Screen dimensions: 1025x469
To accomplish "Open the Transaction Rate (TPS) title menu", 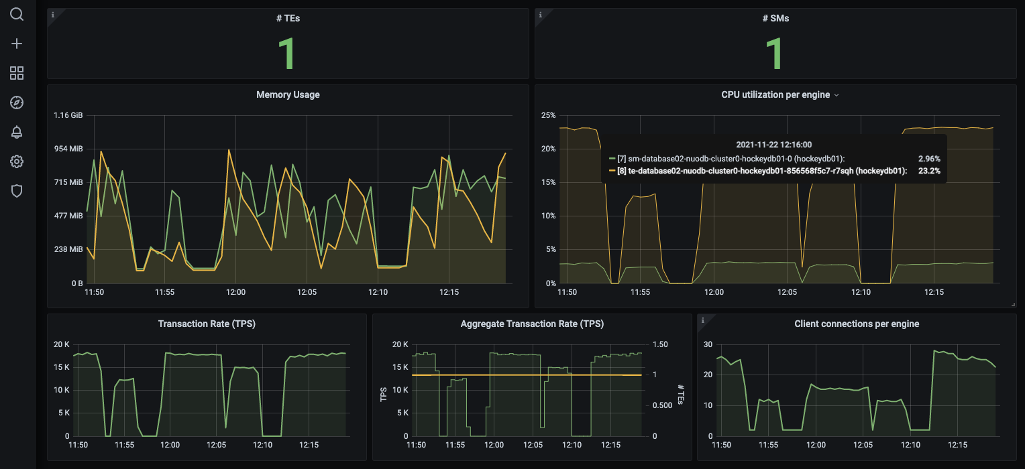I will 207,324.
